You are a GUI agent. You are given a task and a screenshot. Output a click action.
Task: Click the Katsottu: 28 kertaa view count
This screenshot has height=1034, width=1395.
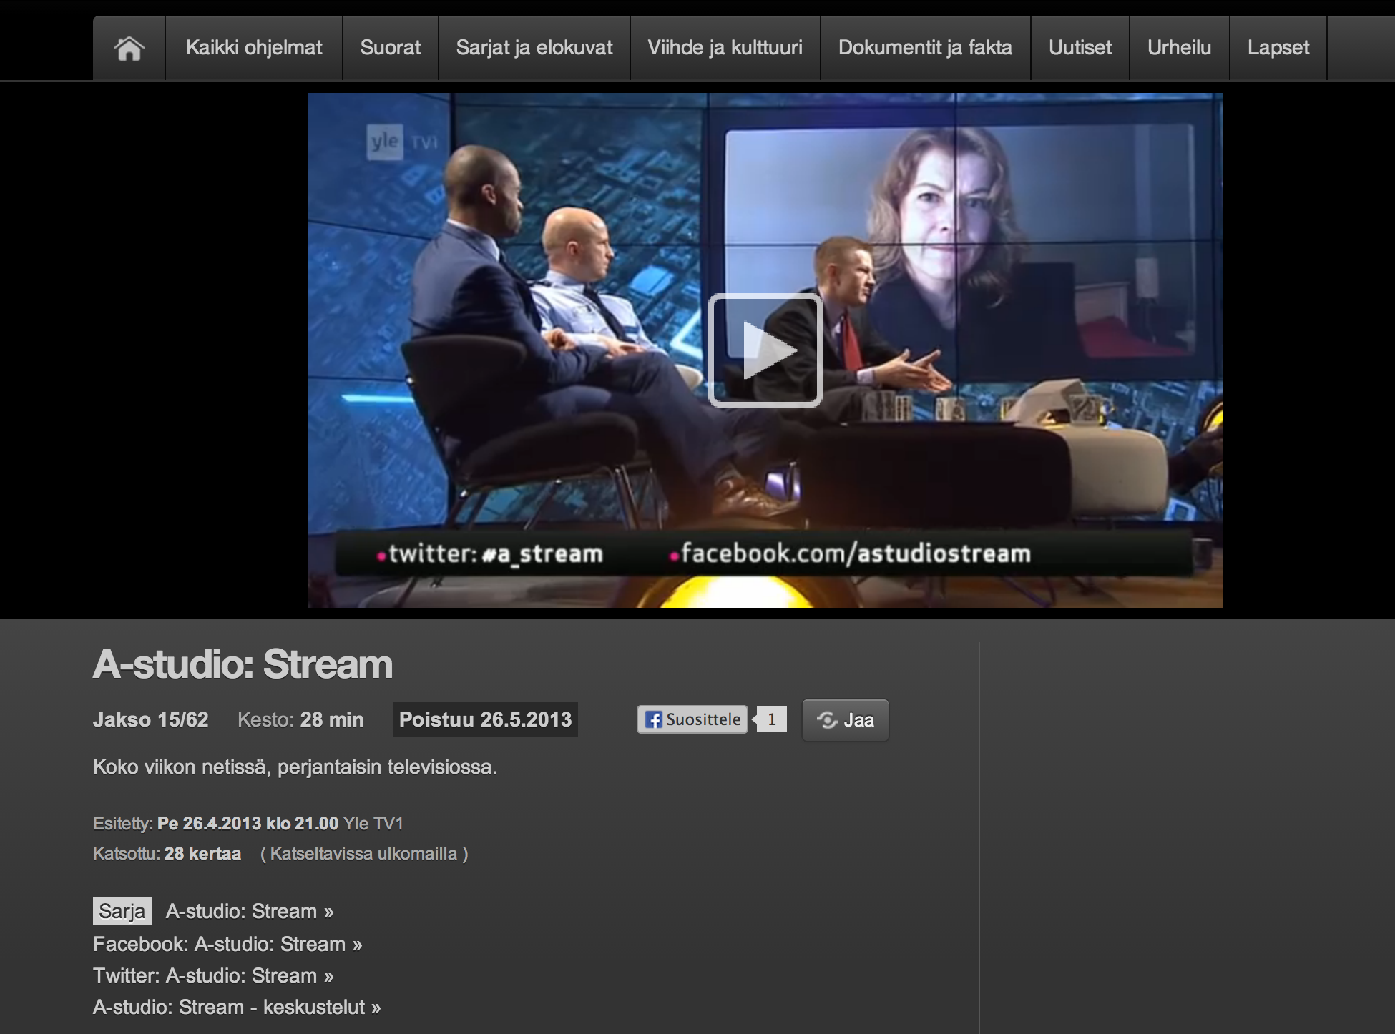click(167, 853)
